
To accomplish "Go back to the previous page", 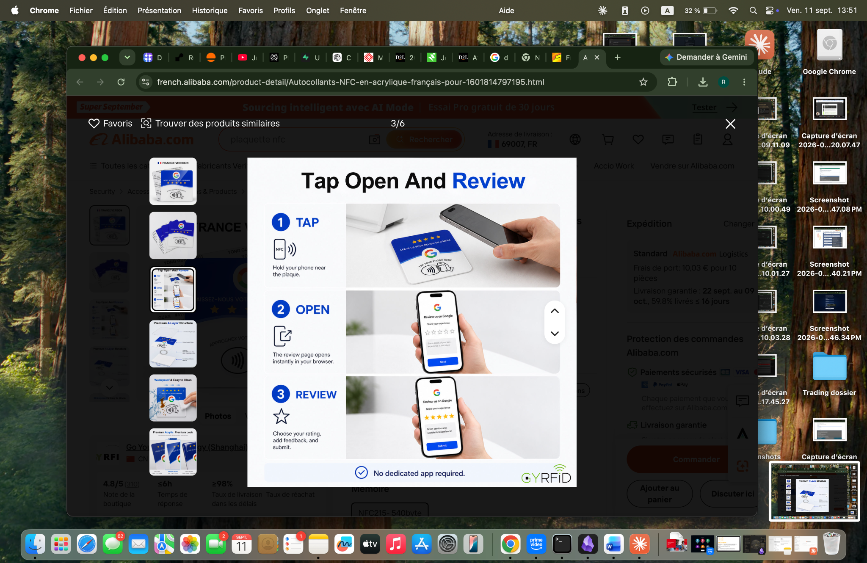I will (x=80, y=82).
